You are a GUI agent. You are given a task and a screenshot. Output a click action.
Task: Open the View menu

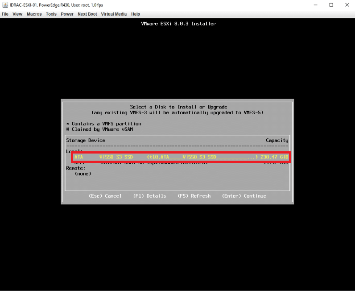[x=17, y=14]
